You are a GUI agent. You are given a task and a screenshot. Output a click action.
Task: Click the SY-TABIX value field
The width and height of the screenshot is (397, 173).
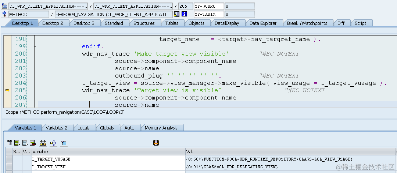pyautogui.click(x=240, y=14)
